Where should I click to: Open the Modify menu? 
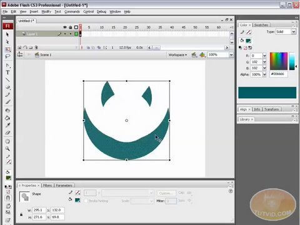46,12
